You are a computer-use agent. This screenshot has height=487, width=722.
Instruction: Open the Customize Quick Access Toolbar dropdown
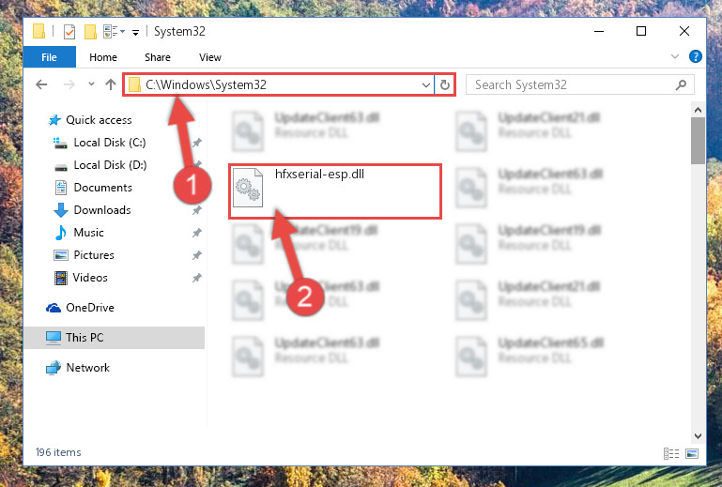[135, 32]
